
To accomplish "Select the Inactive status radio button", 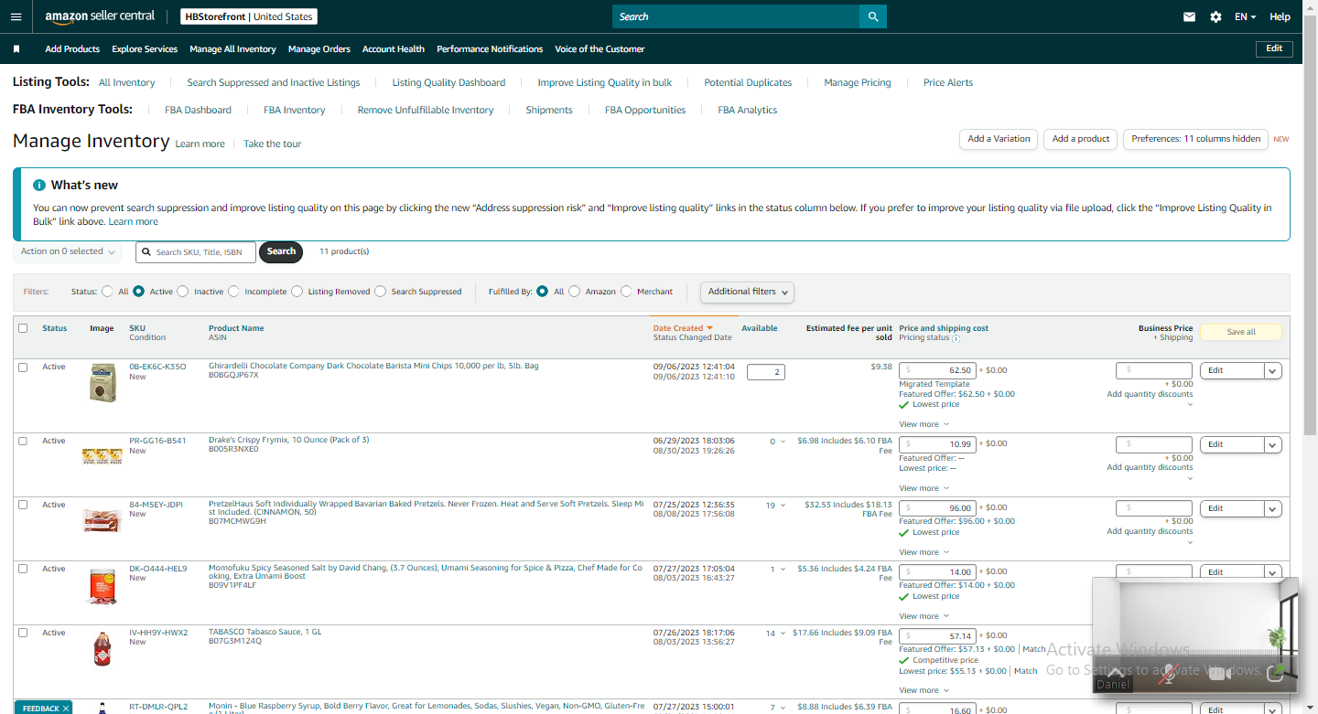I will [x=183, y=292].
